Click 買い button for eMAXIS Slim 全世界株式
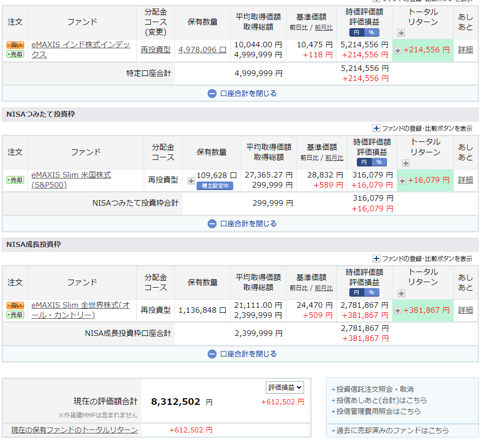The height and width of the screenshot is (440, 482). 15,305
